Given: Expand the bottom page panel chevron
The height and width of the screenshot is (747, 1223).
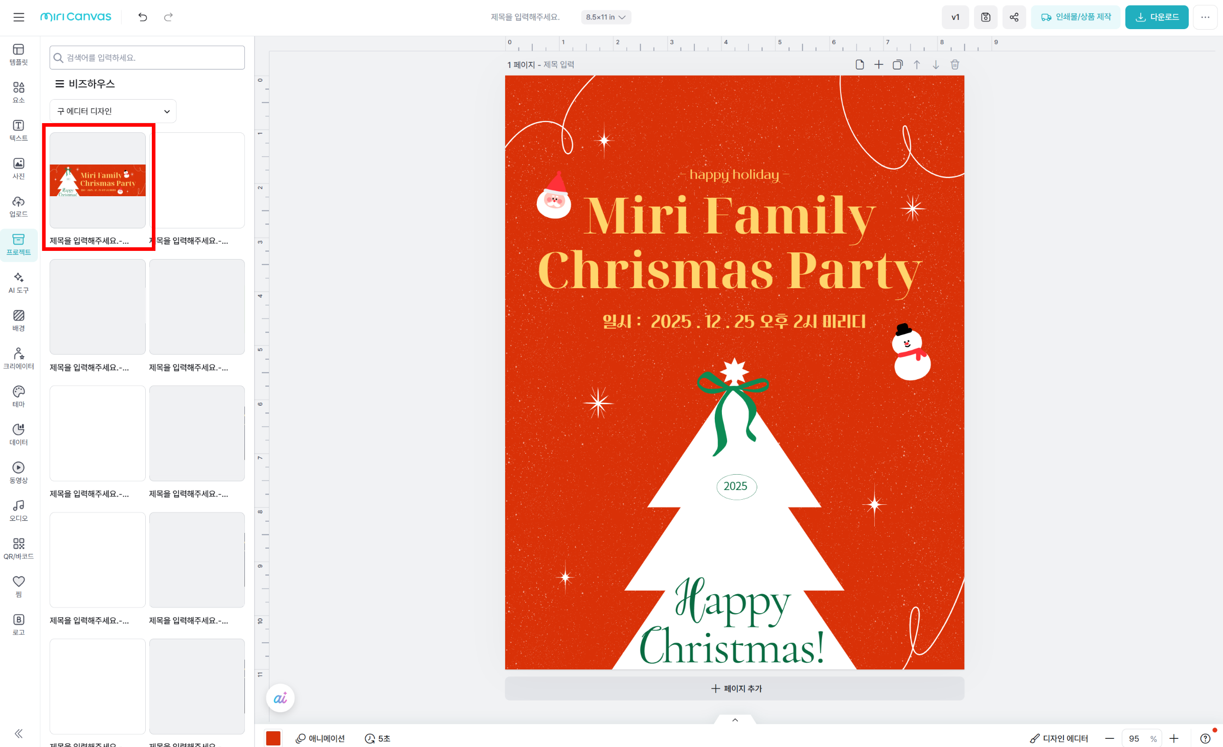Looking at the screenshot, I should 735,720.
